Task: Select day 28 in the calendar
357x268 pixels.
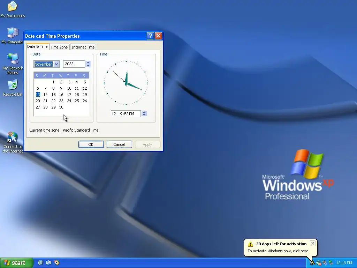Action: coord(46,107)
